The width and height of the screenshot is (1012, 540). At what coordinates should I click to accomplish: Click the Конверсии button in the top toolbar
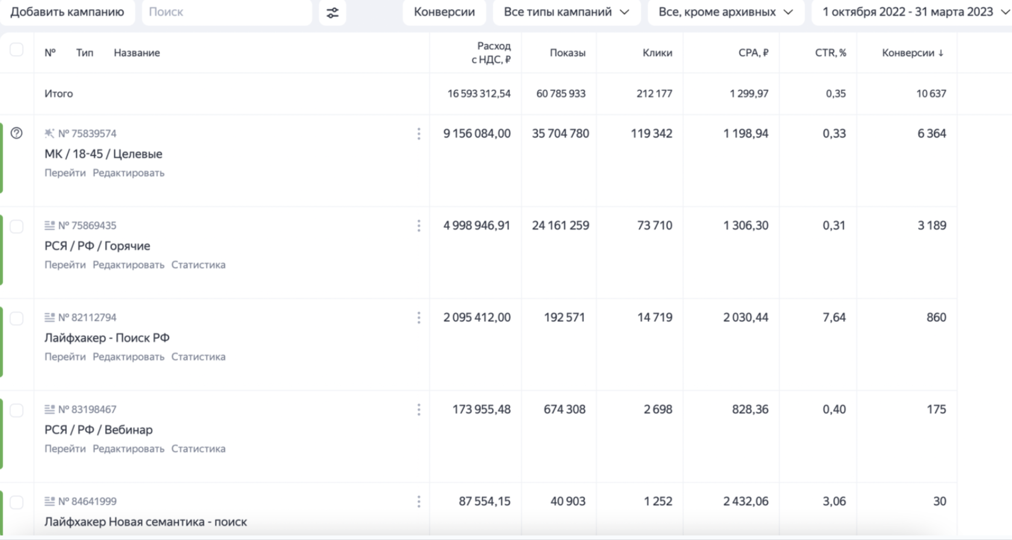point(444,12)
